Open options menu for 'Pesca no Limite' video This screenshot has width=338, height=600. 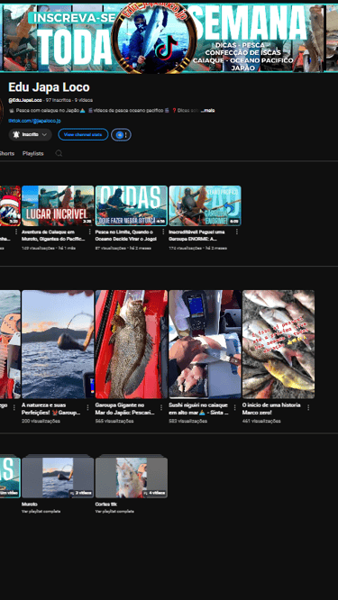pos(163,232)
